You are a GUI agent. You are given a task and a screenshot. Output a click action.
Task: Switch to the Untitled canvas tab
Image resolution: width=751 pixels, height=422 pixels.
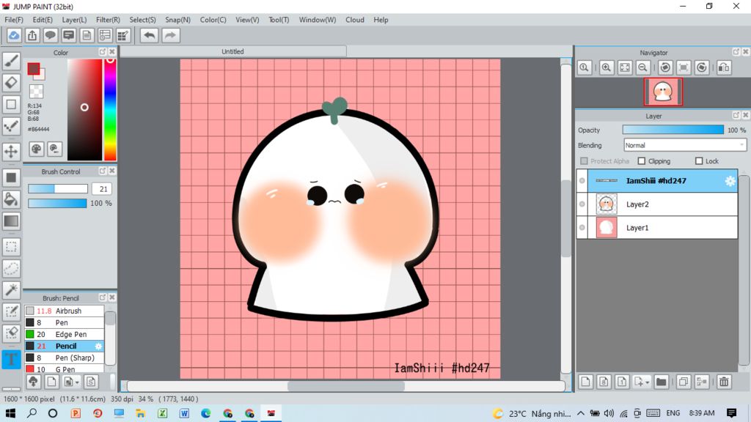point(232,51)
